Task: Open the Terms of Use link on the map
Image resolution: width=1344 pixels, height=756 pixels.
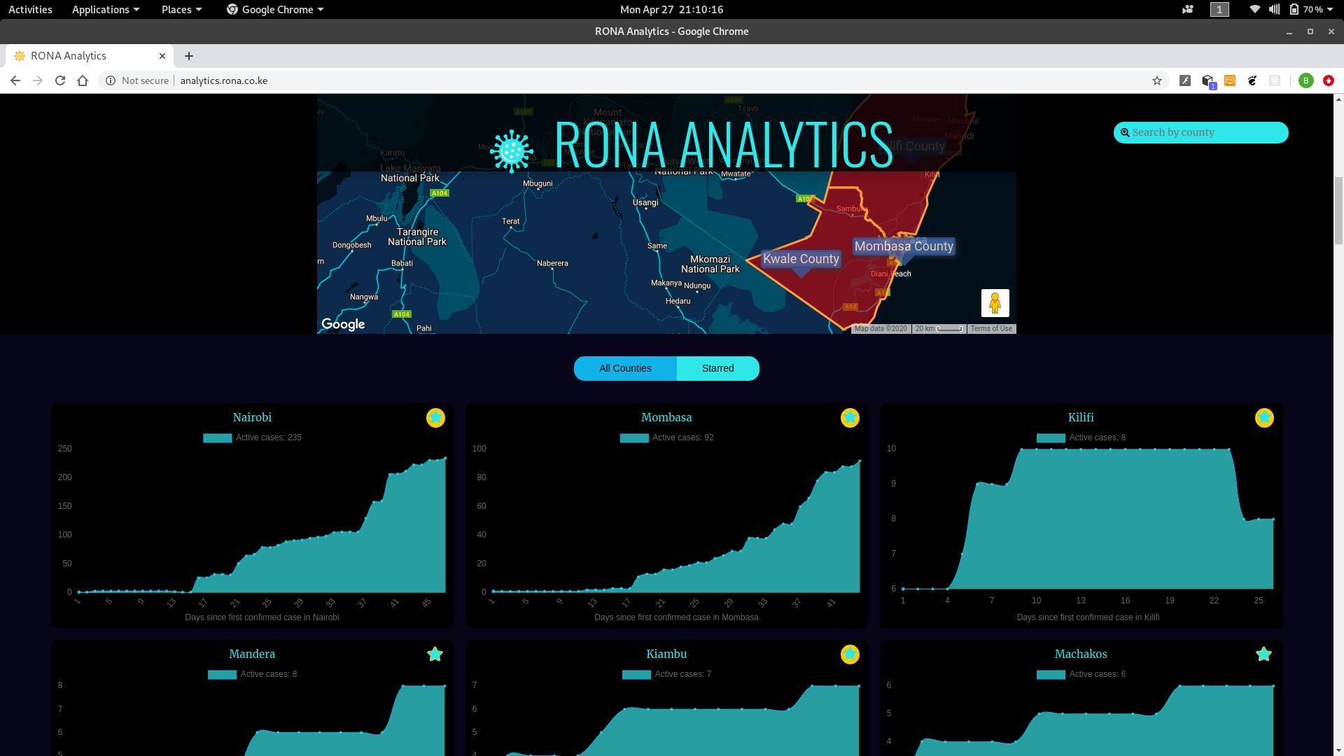Action: [991, 328]
